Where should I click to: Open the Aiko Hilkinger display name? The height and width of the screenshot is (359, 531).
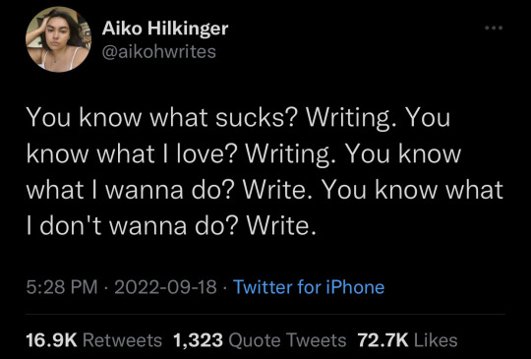(165, 29)
